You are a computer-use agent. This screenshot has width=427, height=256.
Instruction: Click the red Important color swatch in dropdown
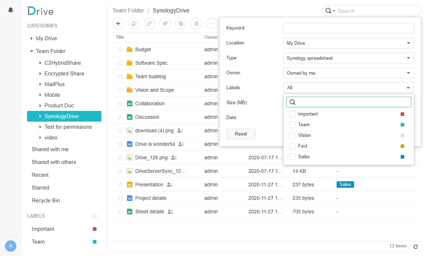(402, 114)
